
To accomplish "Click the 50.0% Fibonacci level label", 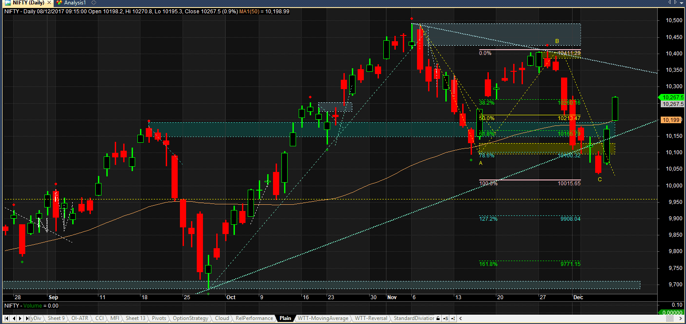I will click(487, 118).
